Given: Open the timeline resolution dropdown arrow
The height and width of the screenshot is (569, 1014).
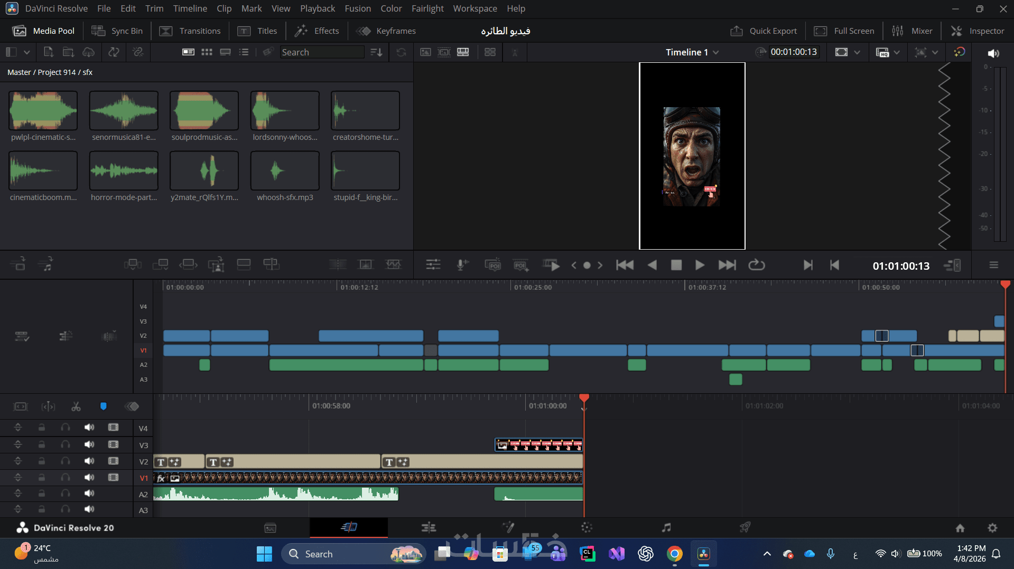Looking at the screenshot, I should tap(857, 52).
